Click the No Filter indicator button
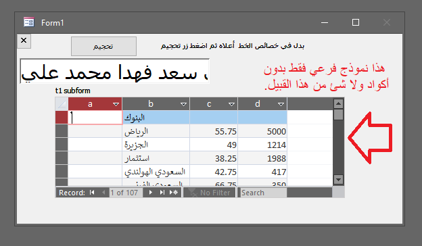 [x=210, y=193]
